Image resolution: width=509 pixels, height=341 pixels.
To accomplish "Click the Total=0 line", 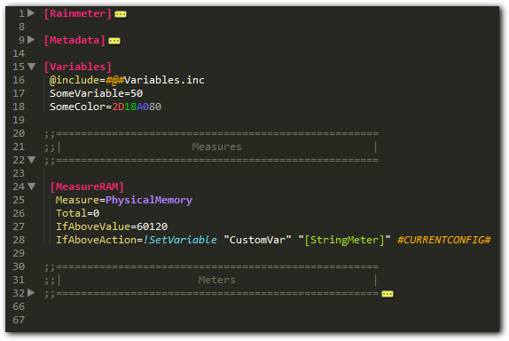I will pos(77,214).
